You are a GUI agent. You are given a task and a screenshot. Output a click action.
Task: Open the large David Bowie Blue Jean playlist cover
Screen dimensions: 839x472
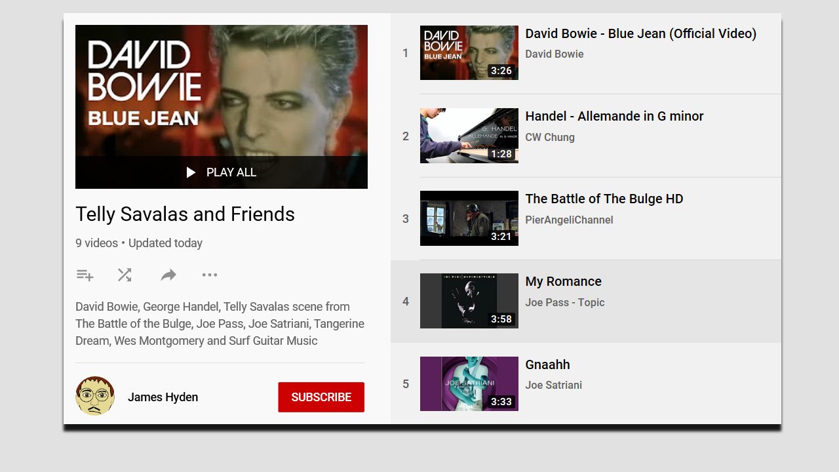pos(222,107)
